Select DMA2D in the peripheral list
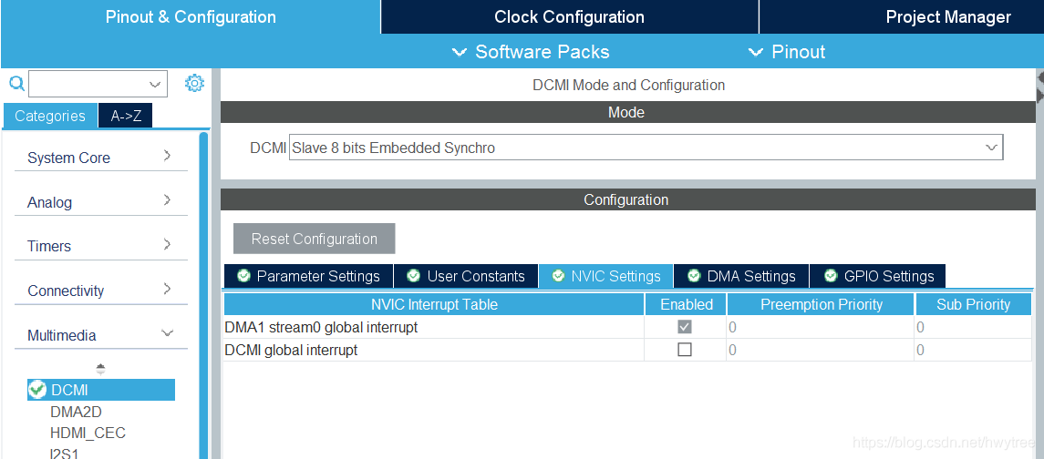 tap(76, 412)
